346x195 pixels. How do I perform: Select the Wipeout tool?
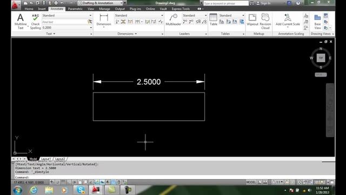click(x=252, y=19)
